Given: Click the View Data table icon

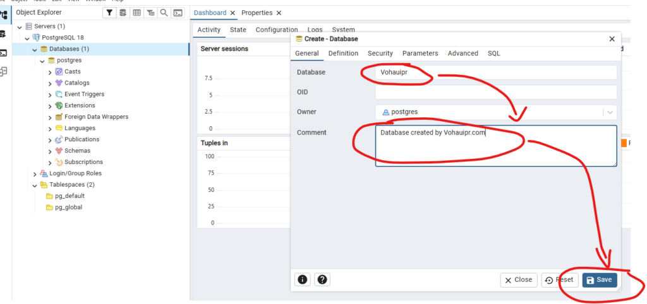Looking at the screenshot, I should point(136,13).
